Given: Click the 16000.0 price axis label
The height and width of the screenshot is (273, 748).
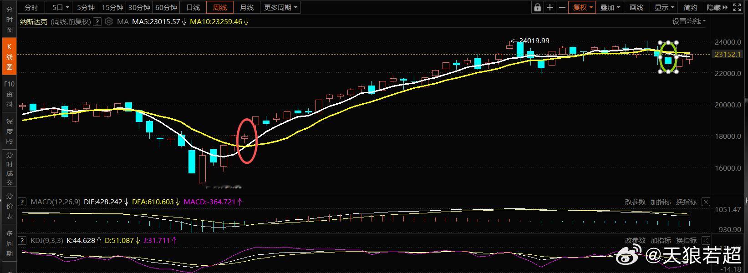Looking at the screenshot, I should (728, 168).
